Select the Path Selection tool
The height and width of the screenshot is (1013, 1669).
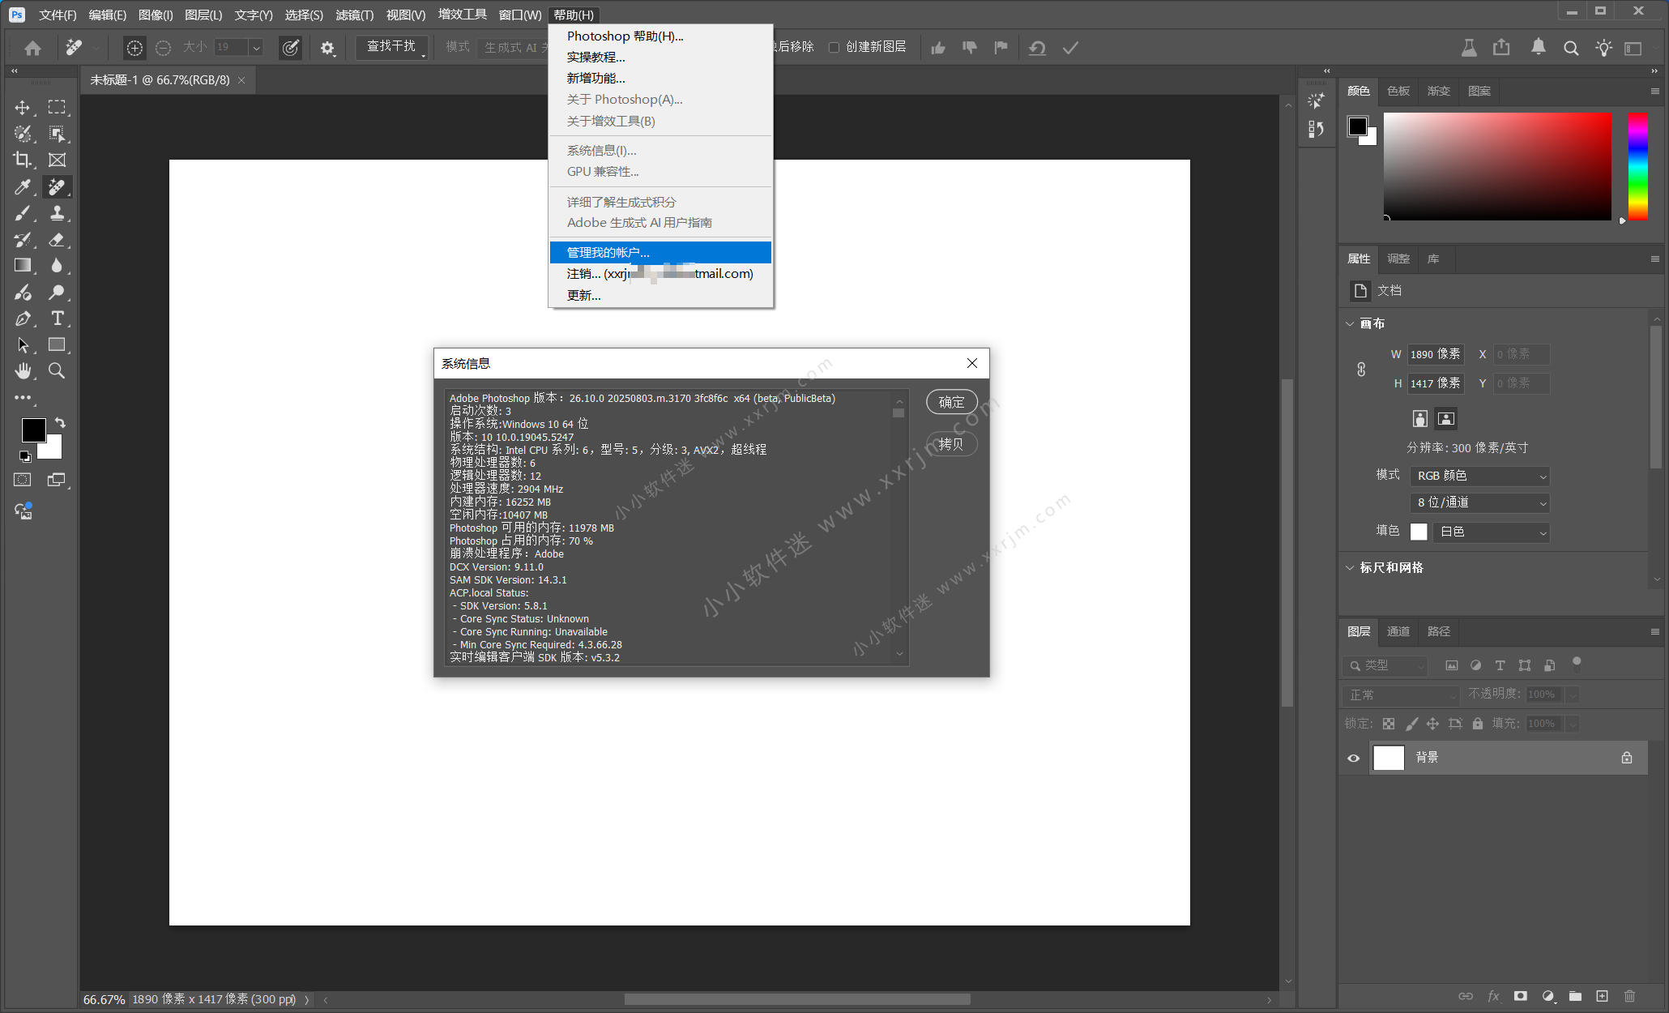23,345
